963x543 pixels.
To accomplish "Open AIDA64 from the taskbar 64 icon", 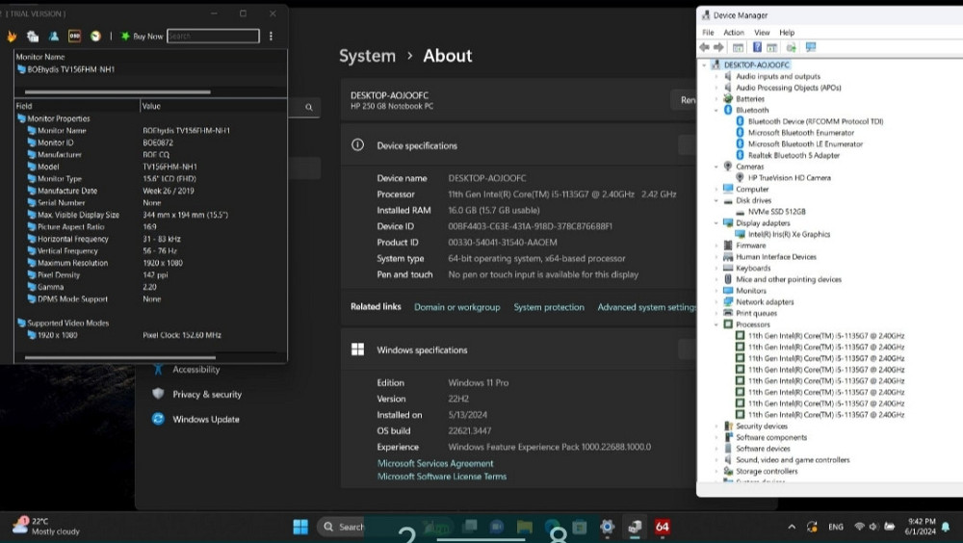I will coord(662,527).
